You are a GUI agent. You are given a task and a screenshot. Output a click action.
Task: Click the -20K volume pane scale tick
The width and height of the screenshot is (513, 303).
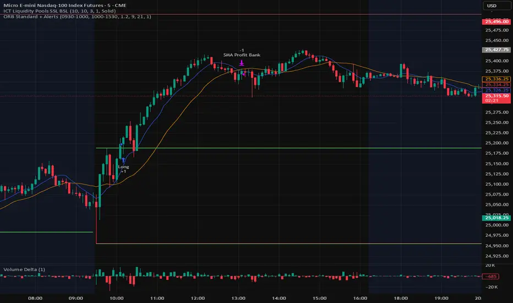492,287
